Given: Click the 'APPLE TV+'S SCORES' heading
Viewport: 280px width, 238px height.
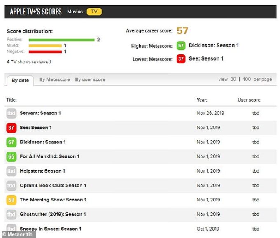Looking at the screenshot, I should coord(36,12).
